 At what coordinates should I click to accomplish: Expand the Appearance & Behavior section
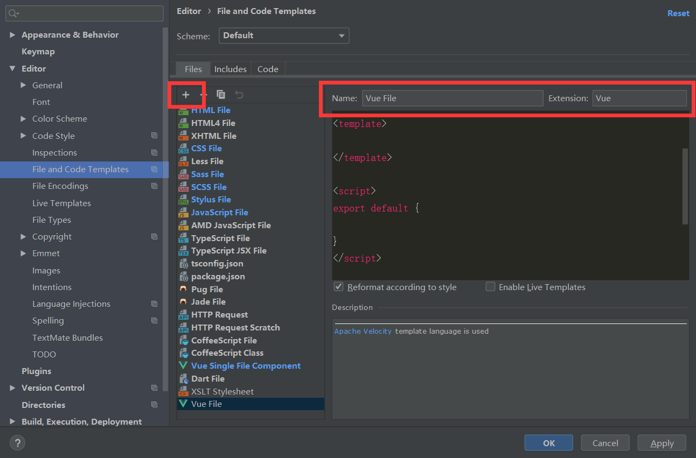12,34
